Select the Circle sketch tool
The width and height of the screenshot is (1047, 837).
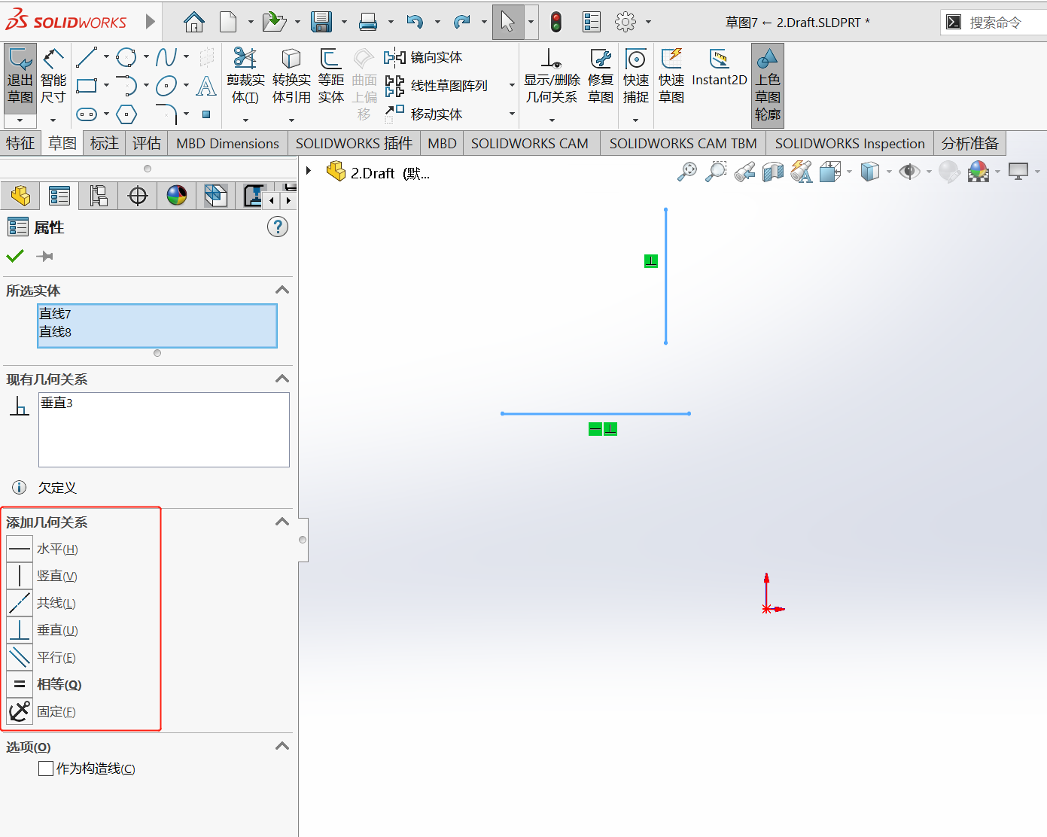(x=126, y=56)
